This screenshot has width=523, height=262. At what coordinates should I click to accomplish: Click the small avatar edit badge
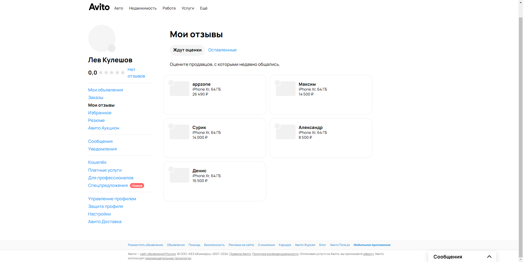[112, 48]
